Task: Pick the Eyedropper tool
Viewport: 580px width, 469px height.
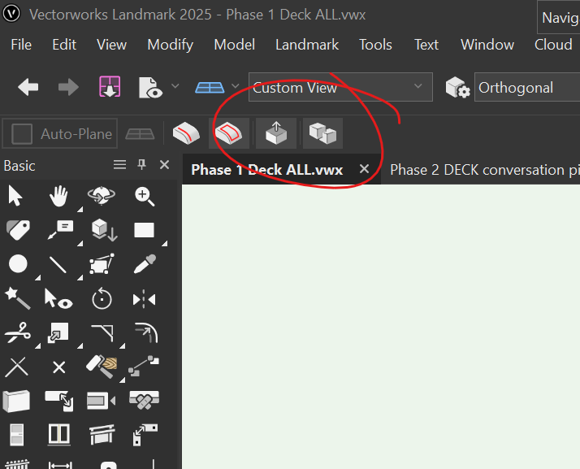Action: click(145, 264)
